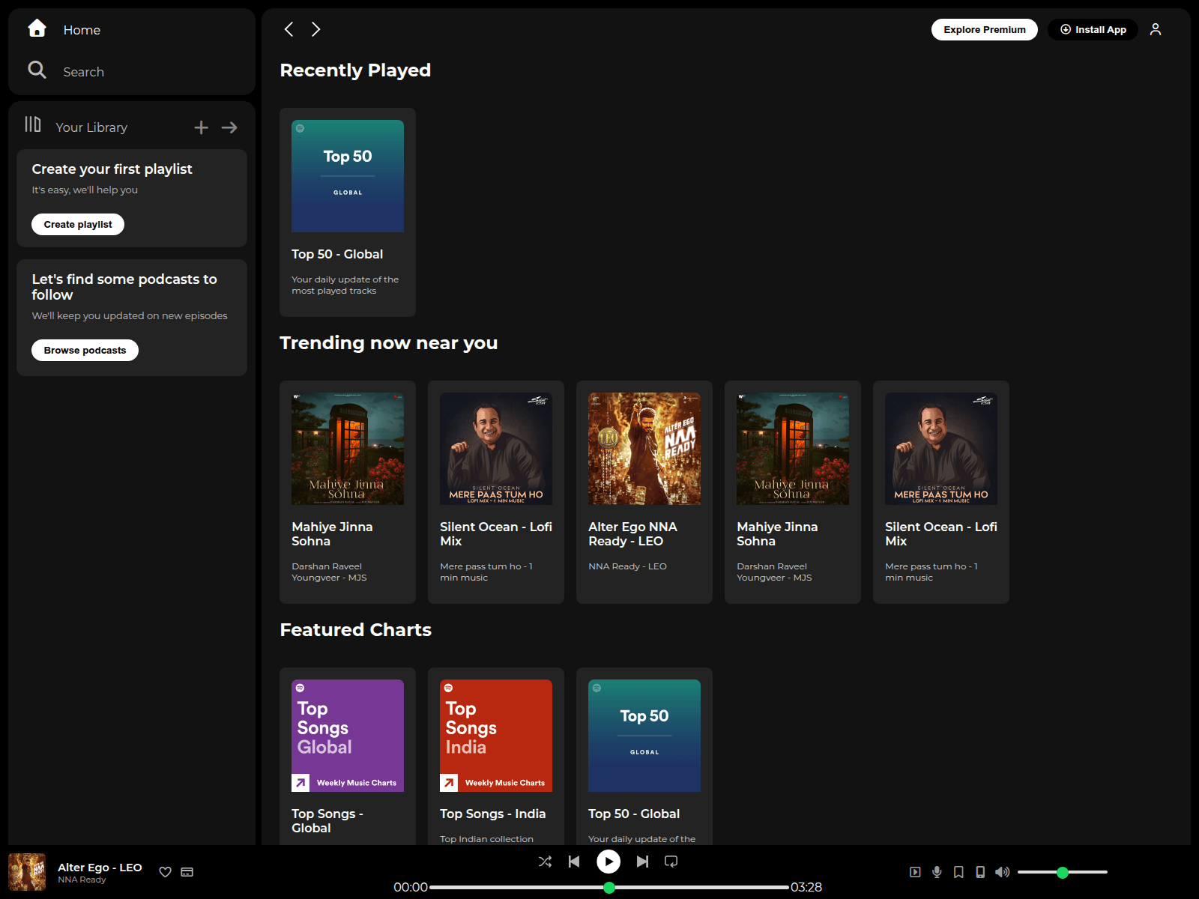
Task: Open the now playing view icon
Action: click(x=915, y=872)
